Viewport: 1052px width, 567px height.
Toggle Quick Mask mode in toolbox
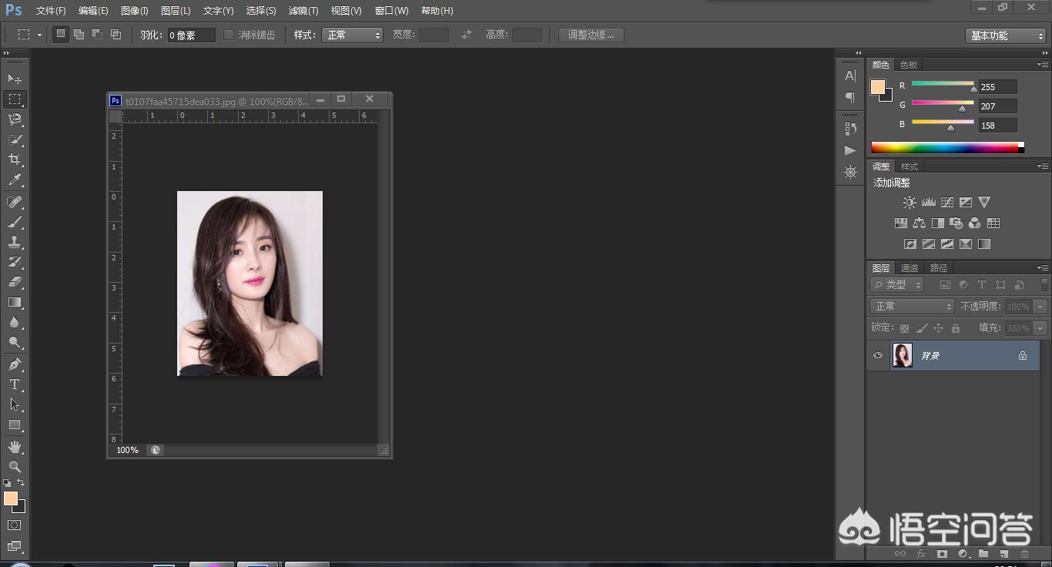[x=15, y=525]
